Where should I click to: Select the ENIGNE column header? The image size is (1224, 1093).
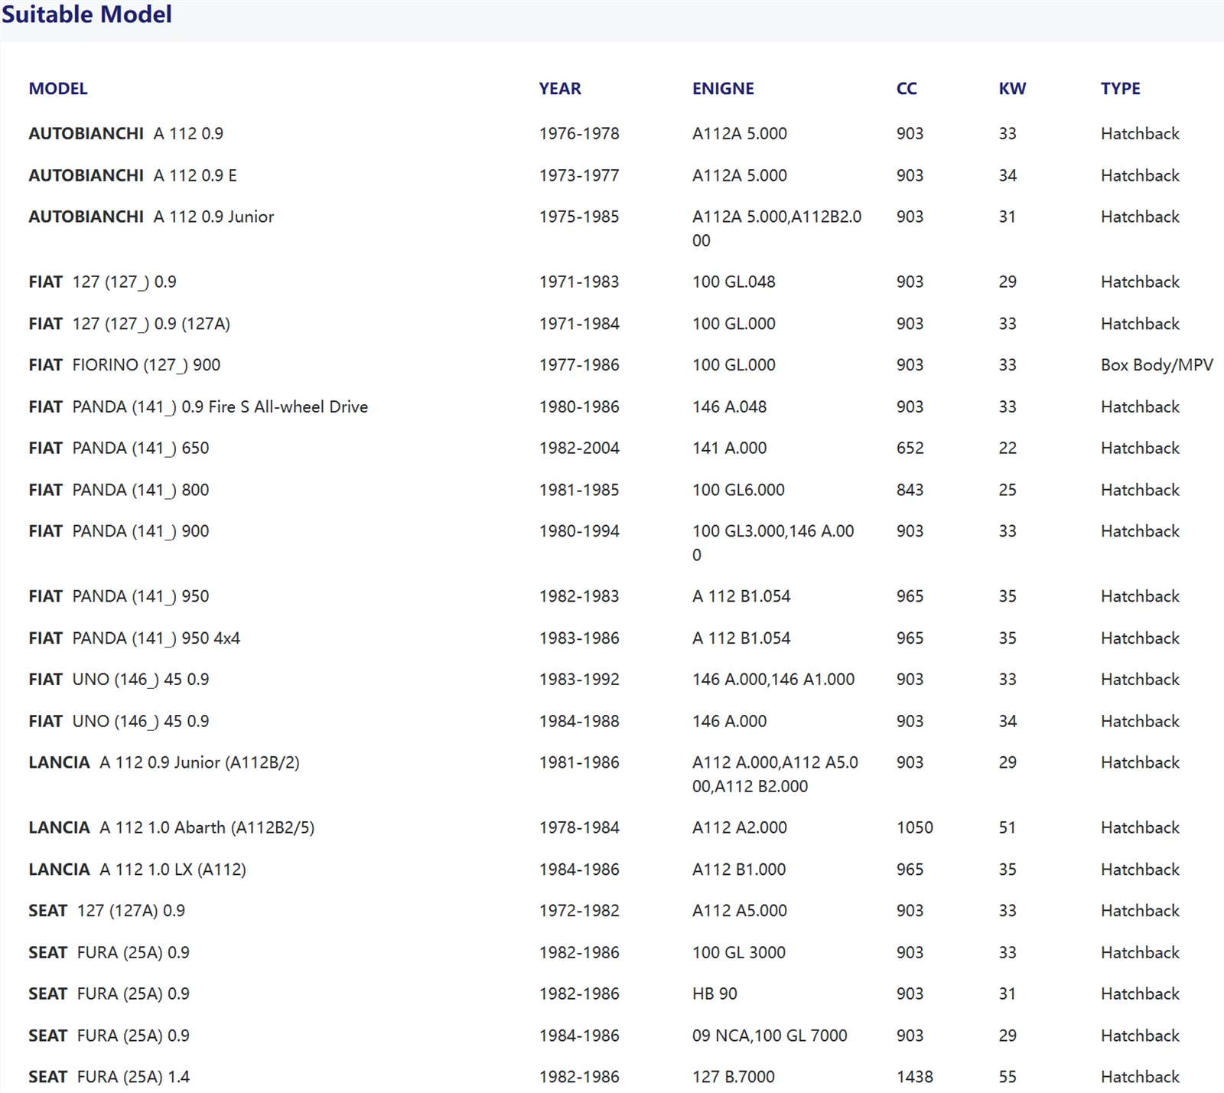point(723,89)
